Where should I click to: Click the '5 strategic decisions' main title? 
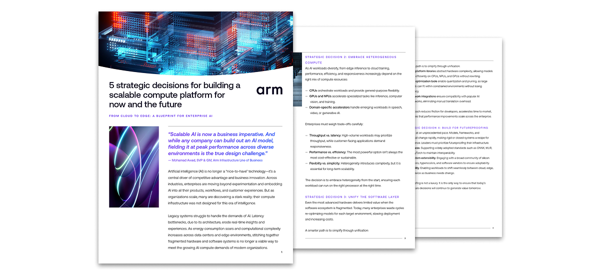pos(175,95)
